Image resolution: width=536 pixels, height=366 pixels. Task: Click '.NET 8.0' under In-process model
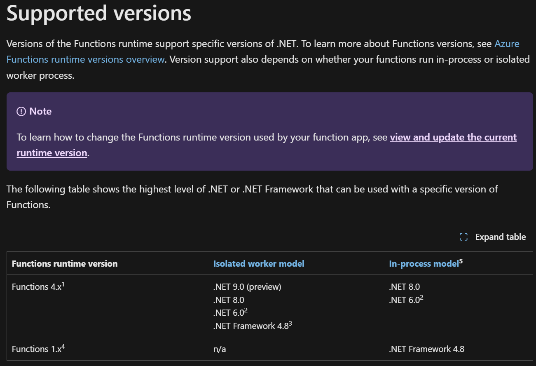coord(404,287)
